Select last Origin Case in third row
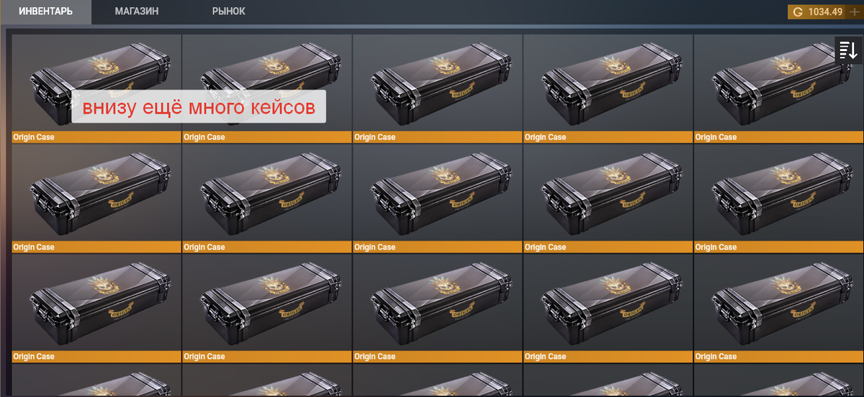Image resolution: width=864 pixels, height=397 pixels. pyautogui.click(x=778, y=309)
